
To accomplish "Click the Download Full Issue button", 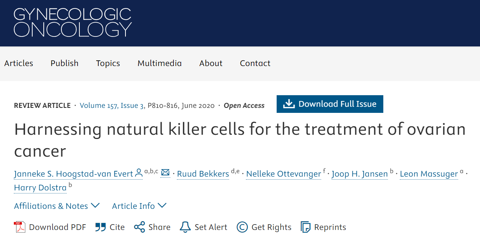I will click(330, 104).
